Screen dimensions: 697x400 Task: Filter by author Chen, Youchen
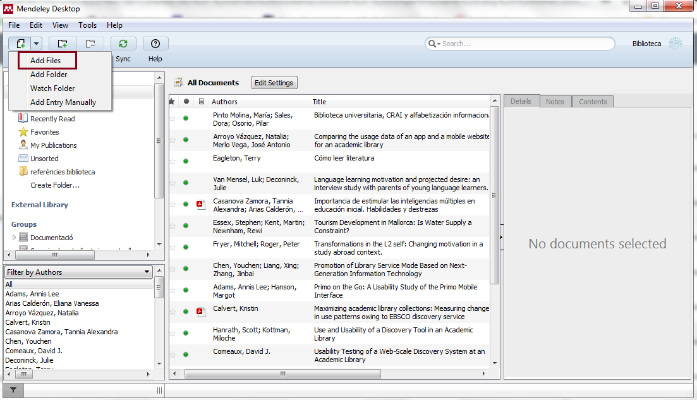[x=28, y=341]
